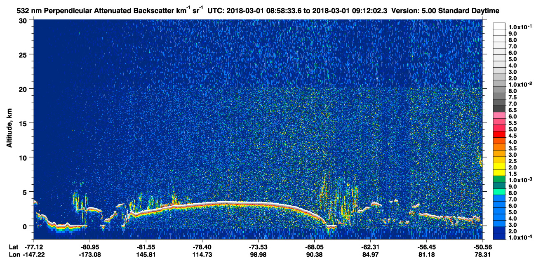Image resolution: width=536 pixels, height=275 pixels.
Task: Click the white swatch atop the color bar
Action: (499, 26)
